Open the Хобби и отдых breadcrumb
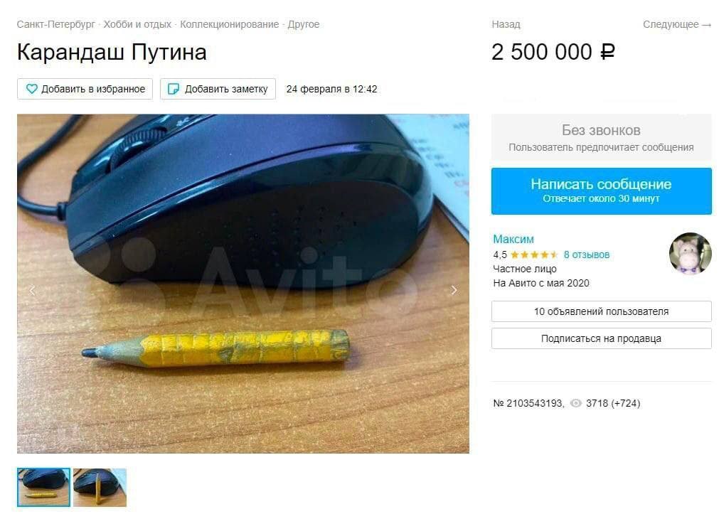719x514 pixels. (137, 24)
